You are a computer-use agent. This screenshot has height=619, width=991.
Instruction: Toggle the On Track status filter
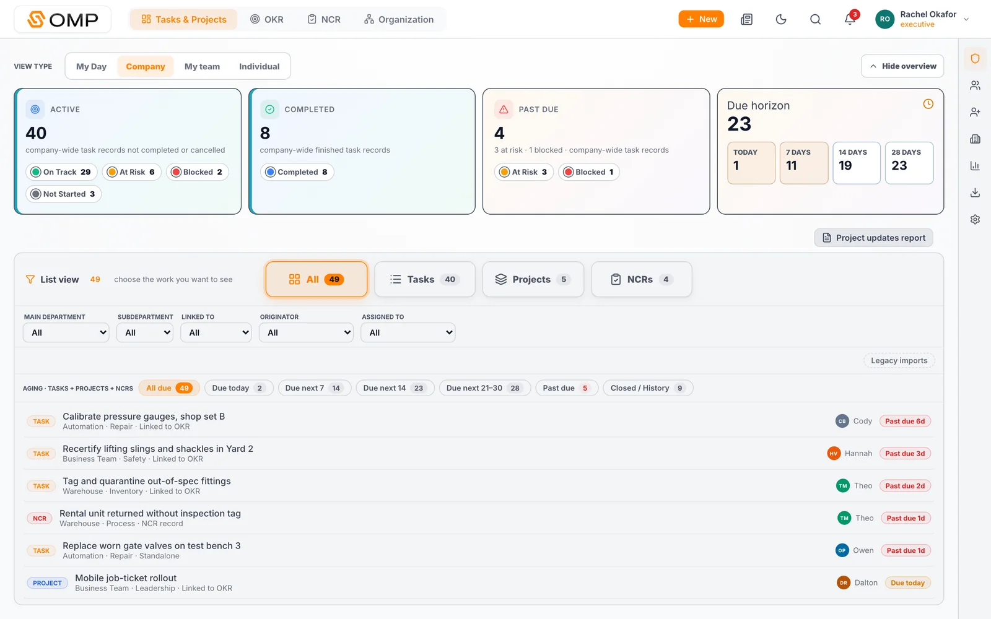(x=61, y=172)
